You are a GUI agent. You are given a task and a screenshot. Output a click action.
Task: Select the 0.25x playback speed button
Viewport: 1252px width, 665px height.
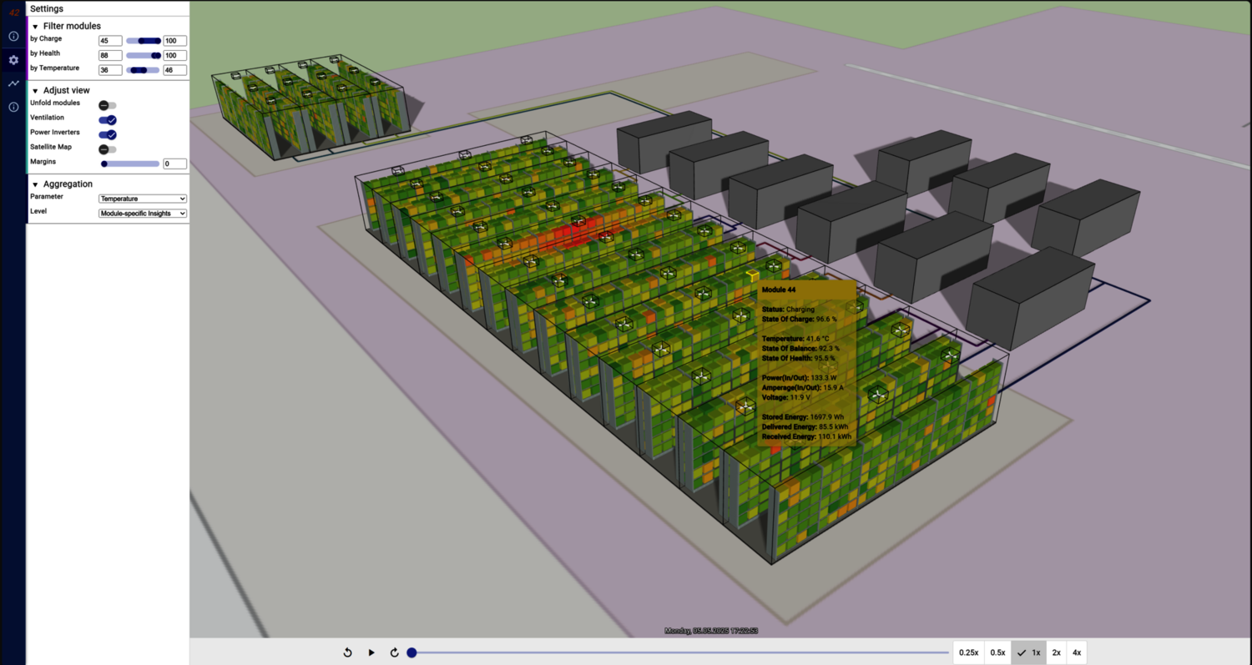[968, 652]
